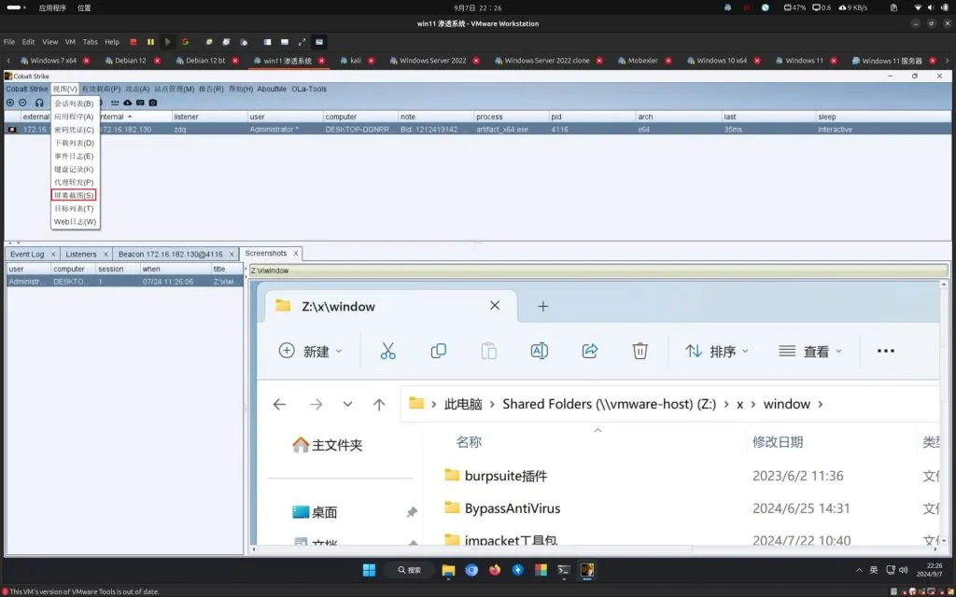Click the Windows Start button in guest taskbar

pos(369,570)
